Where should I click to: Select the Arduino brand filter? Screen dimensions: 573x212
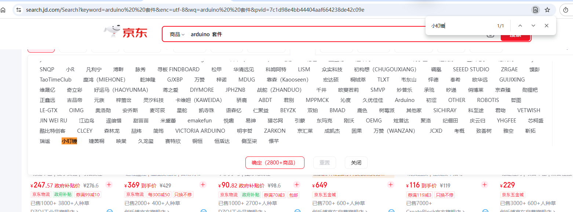[404, 100]
